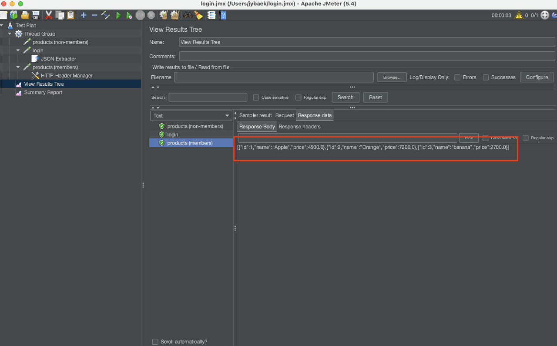Toggle Case sensitive next to Search field

tap(256, 97)
